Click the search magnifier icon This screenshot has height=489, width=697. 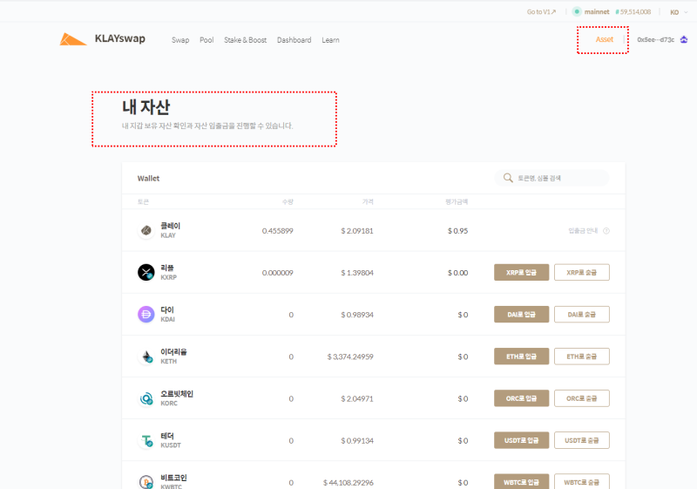coord(508,178)
